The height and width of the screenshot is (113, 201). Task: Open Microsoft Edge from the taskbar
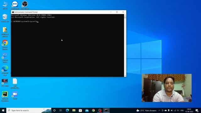(x=67, y=110)
